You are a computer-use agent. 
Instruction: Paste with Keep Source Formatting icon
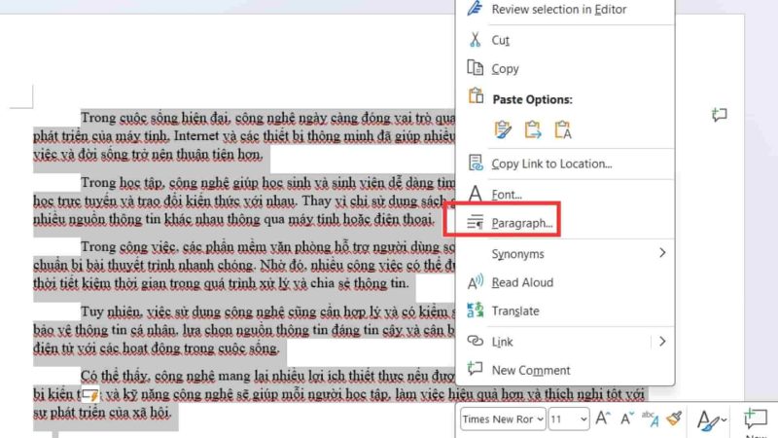coord(503,129)
